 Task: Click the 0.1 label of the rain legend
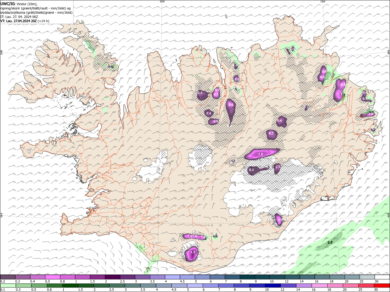(3, 290)
